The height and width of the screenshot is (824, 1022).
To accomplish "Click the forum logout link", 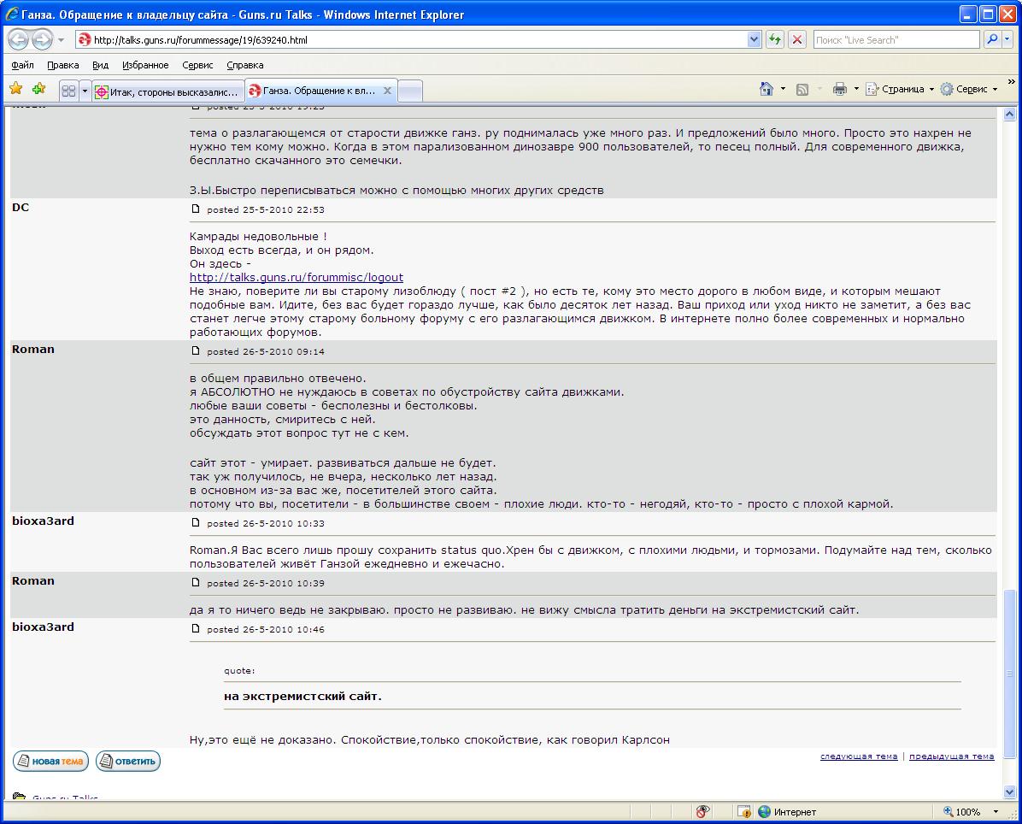I will tap(297, 277).
